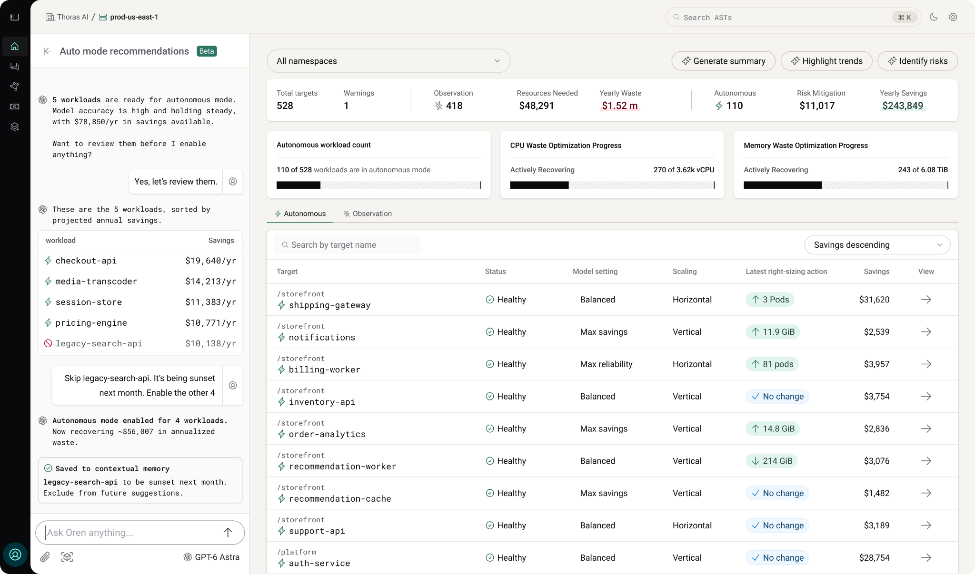This screenshot has width=975, height=574.
Task: Select media-transcoder in the workload list
Action: click(140, 282)
